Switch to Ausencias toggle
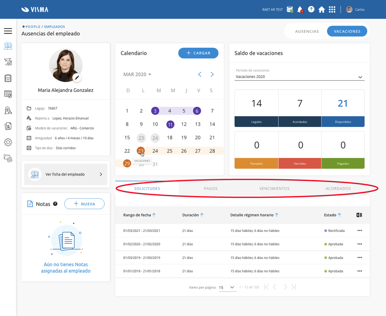 pos(307,31)
